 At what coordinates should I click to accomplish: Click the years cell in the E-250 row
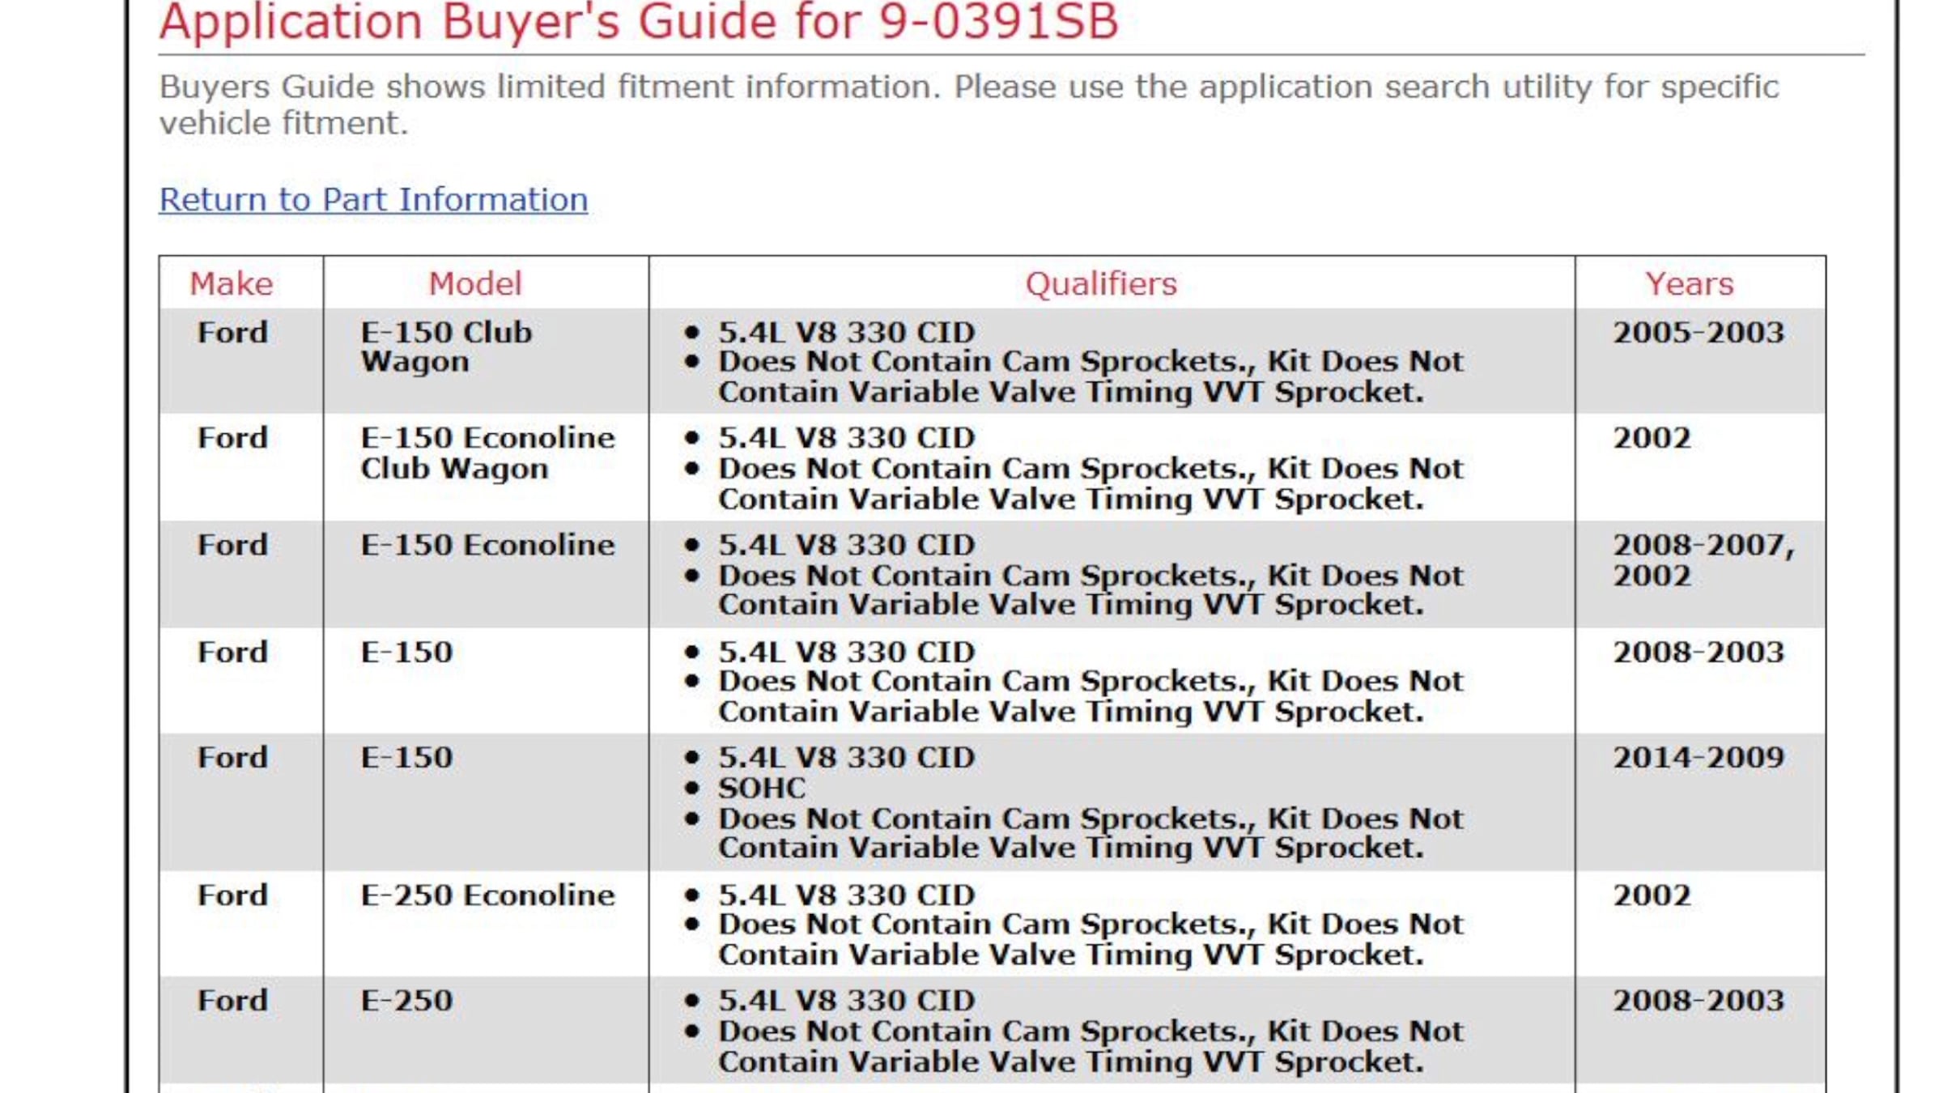[1699, 1001]
